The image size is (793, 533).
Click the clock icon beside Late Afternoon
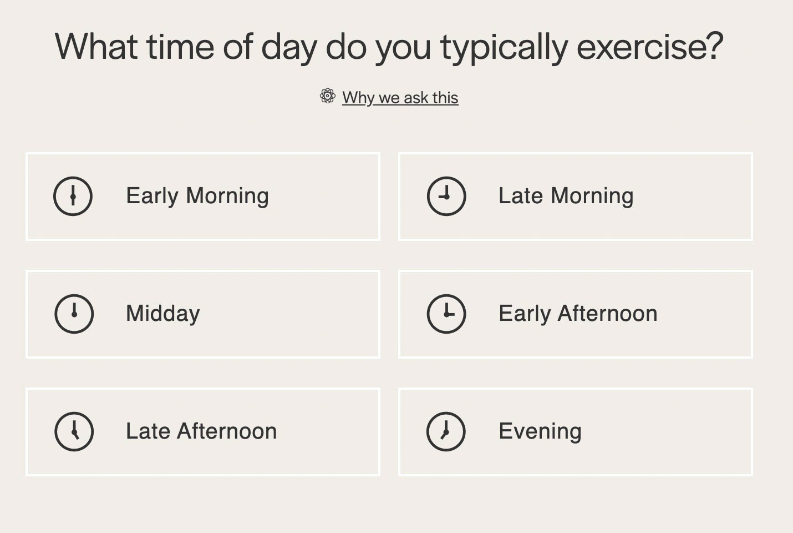[x=74, y=431]
